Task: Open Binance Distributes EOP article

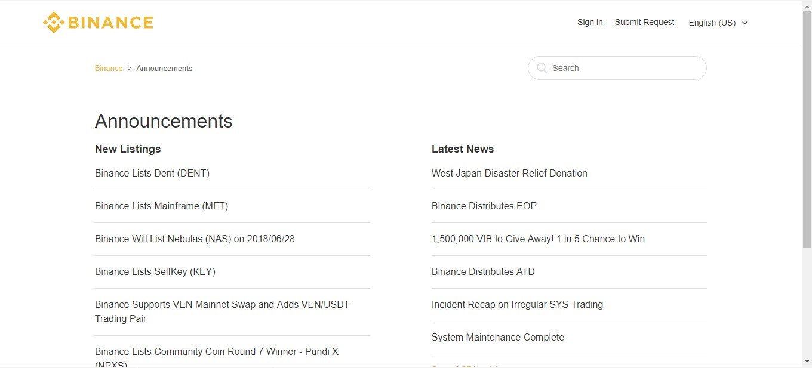Action: [484, 206]
